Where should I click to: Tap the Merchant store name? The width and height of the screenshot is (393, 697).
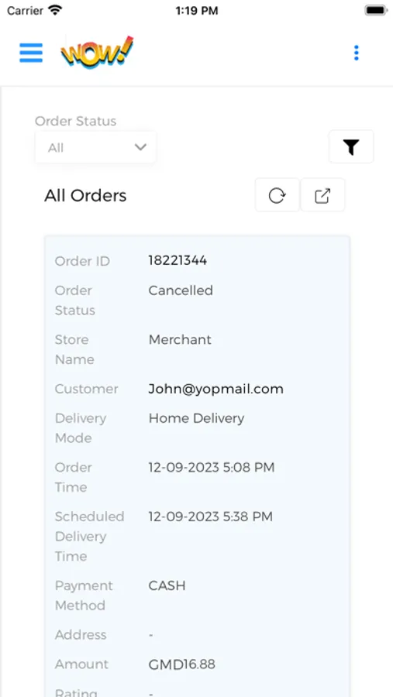[180, 340]
